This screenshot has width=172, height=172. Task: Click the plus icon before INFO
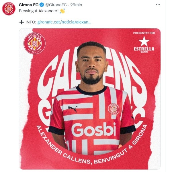pos(21,22)
